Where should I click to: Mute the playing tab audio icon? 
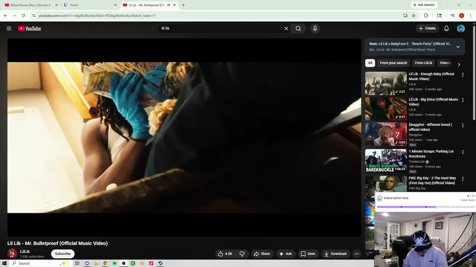168,5
